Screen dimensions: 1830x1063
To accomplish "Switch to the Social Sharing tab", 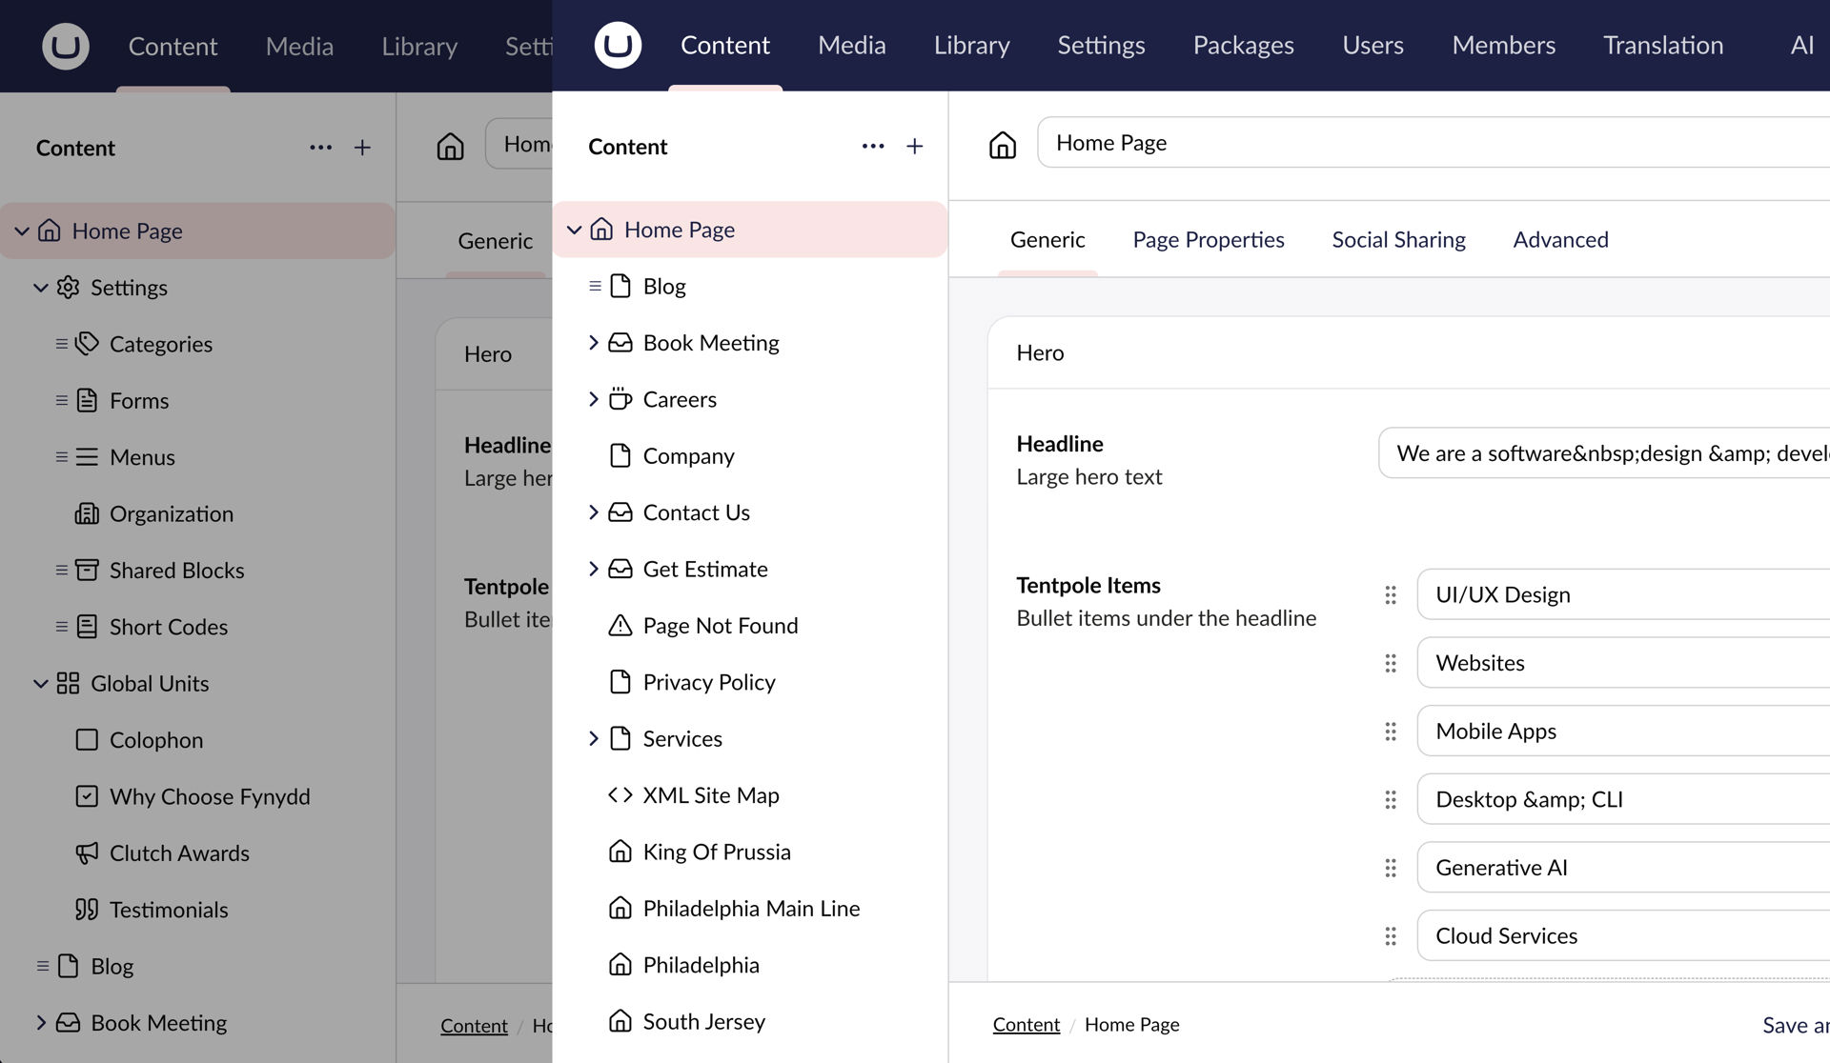I will click(x=1398, y=240).
